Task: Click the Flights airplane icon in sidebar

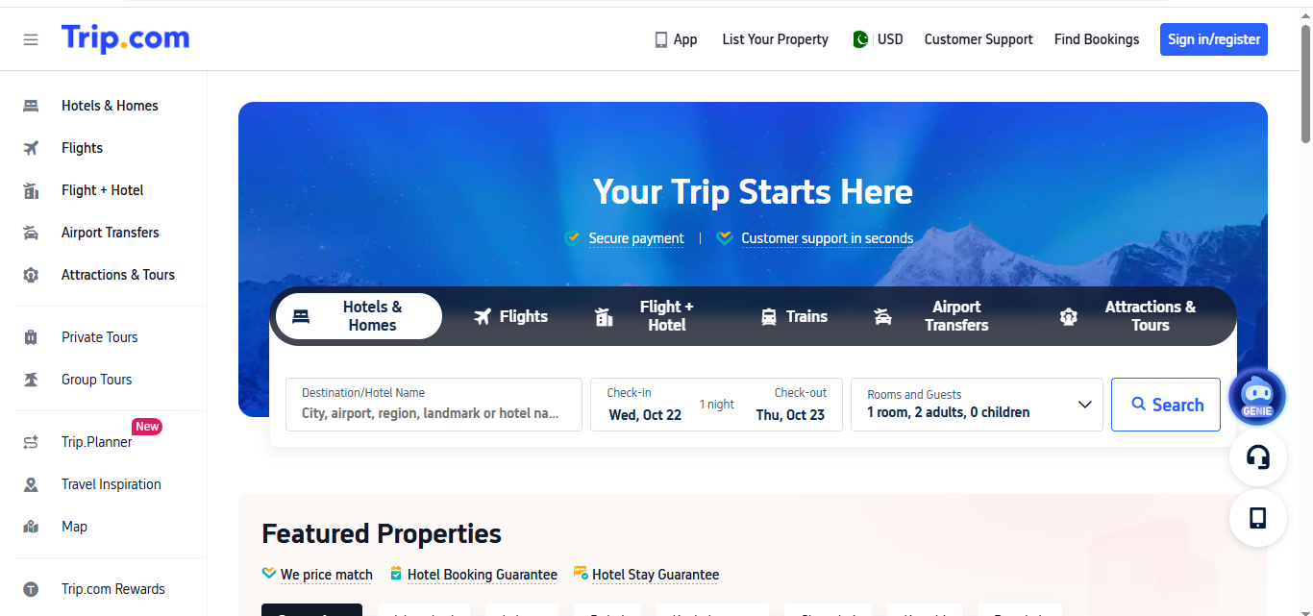Action: pos(31,148)
